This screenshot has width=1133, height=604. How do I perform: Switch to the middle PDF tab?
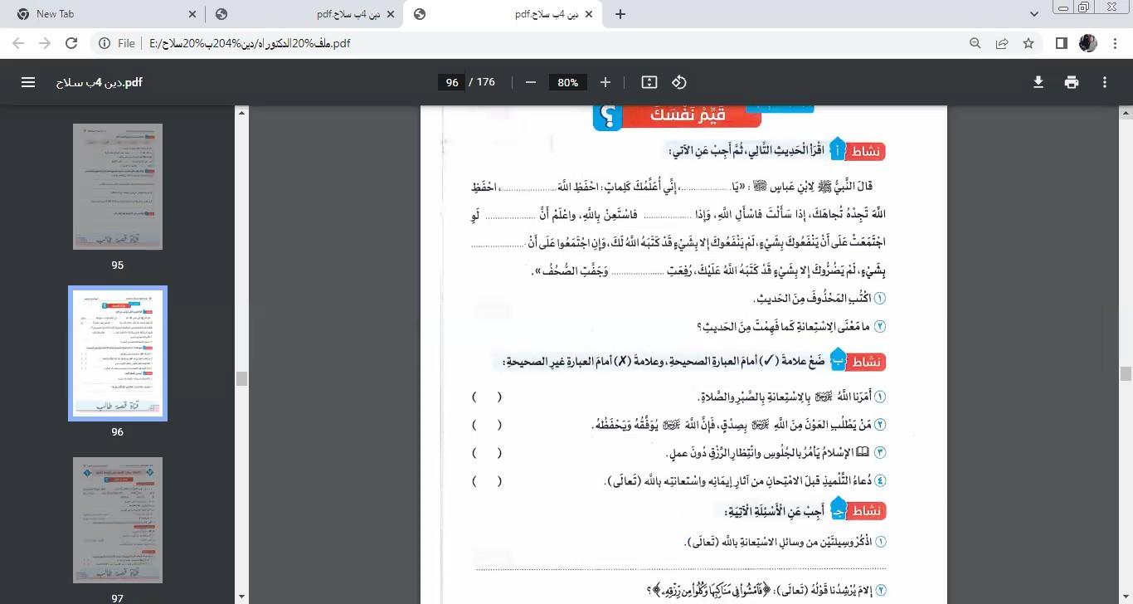click(x=304, y=14)
